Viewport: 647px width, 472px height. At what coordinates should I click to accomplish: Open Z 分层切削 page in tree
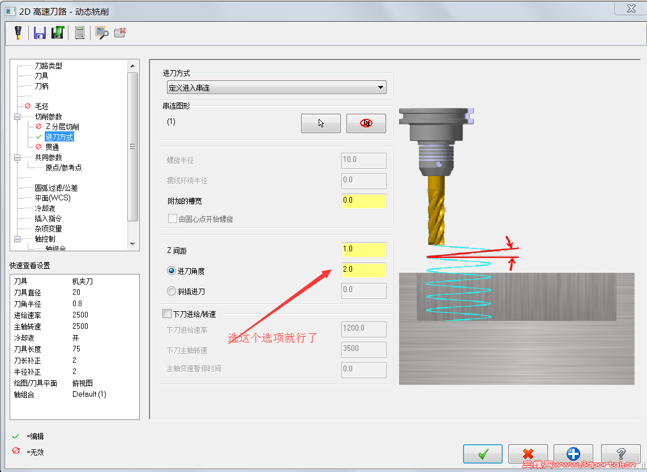coord(62,127)
